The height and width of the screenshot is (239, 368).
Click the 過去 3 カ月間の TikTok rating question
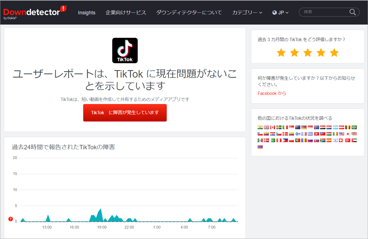[x=302, y=39]
